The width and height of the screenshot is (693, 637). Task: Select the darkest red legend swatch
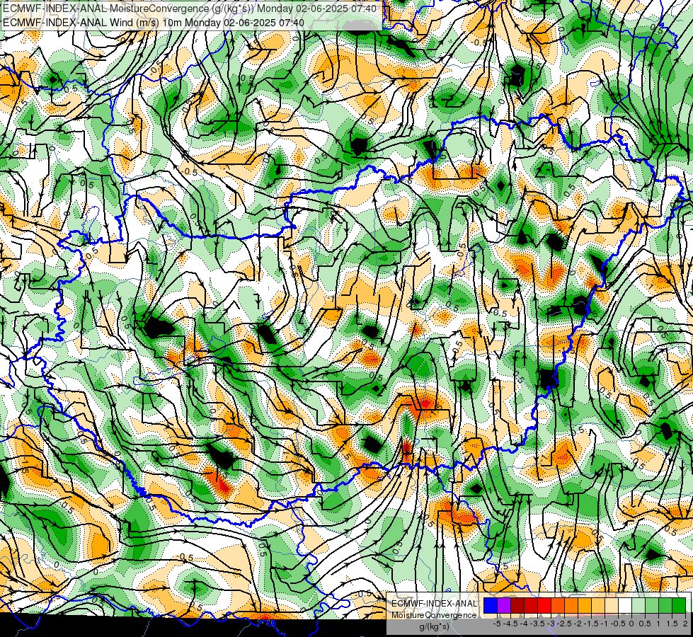(517, 605)
